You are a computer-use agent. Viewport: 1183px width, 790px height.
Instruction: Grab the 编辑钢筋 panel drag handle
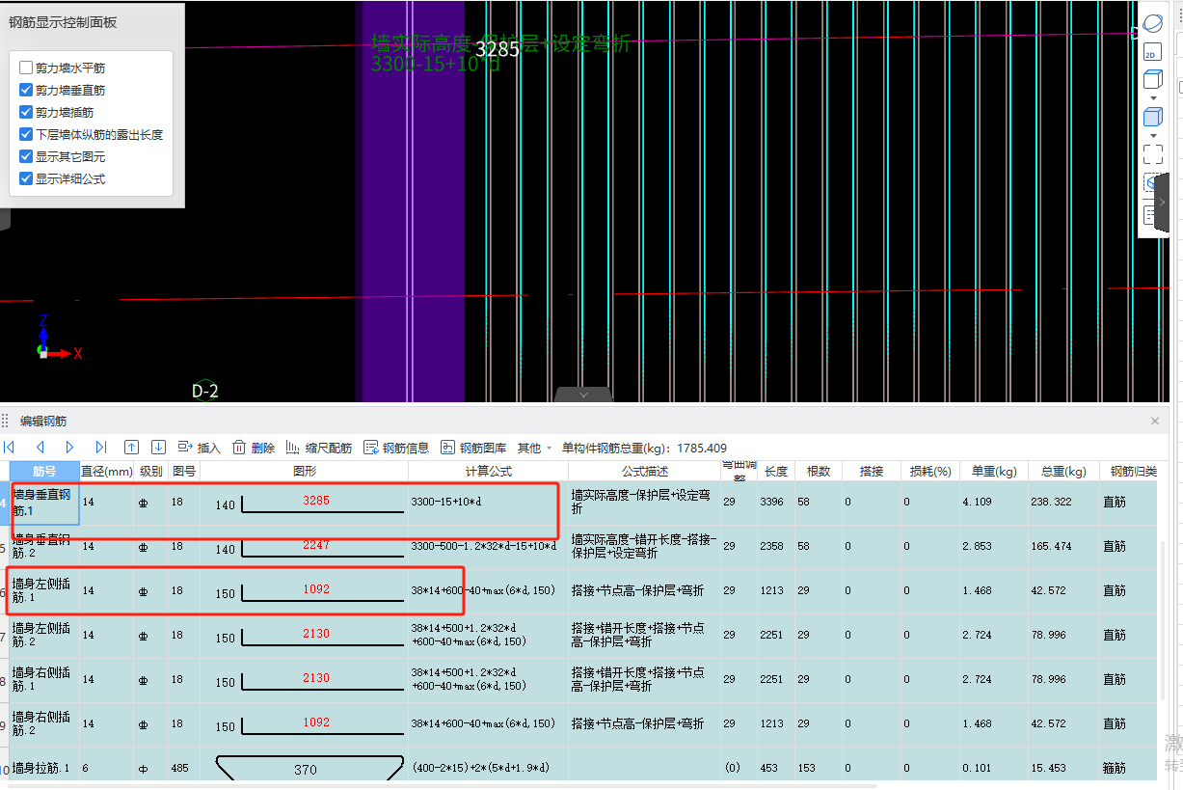click(5, 422)
